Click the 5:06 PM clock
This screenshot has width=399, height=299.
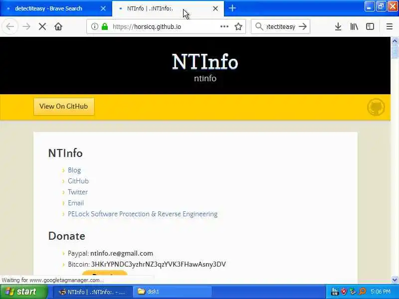click(381, 292)
